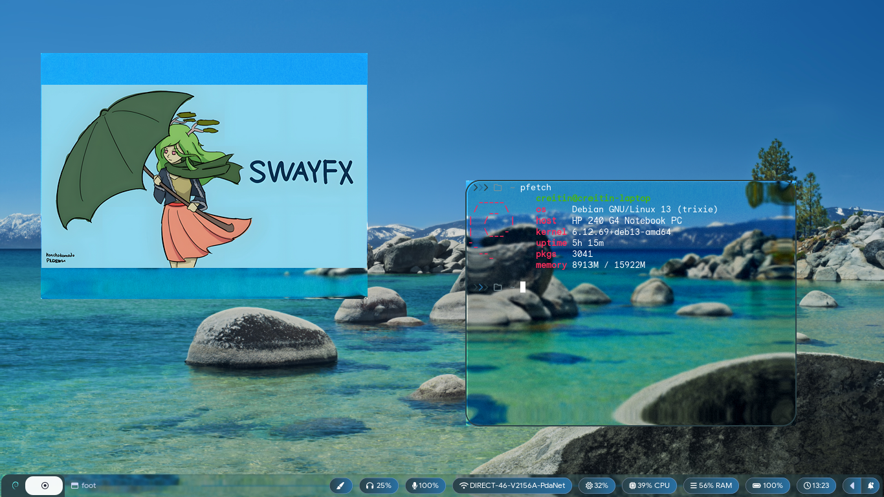Expand the tray with the left arrow
The height and width of the screenshot is (497, 884).
click(x=852, y=485)
